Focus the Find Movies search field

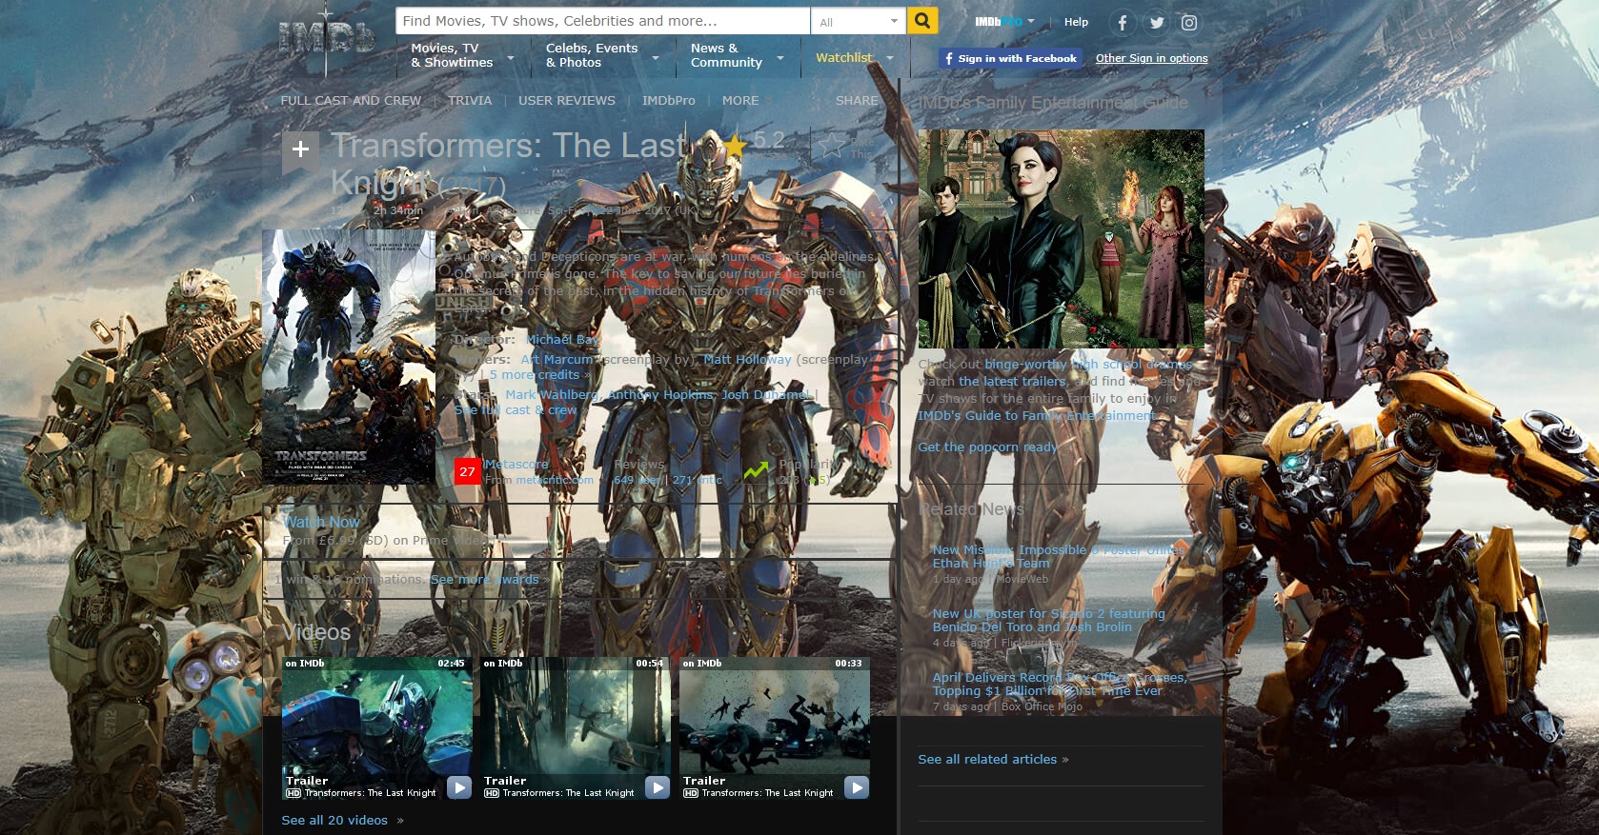(x=602, y=21)
